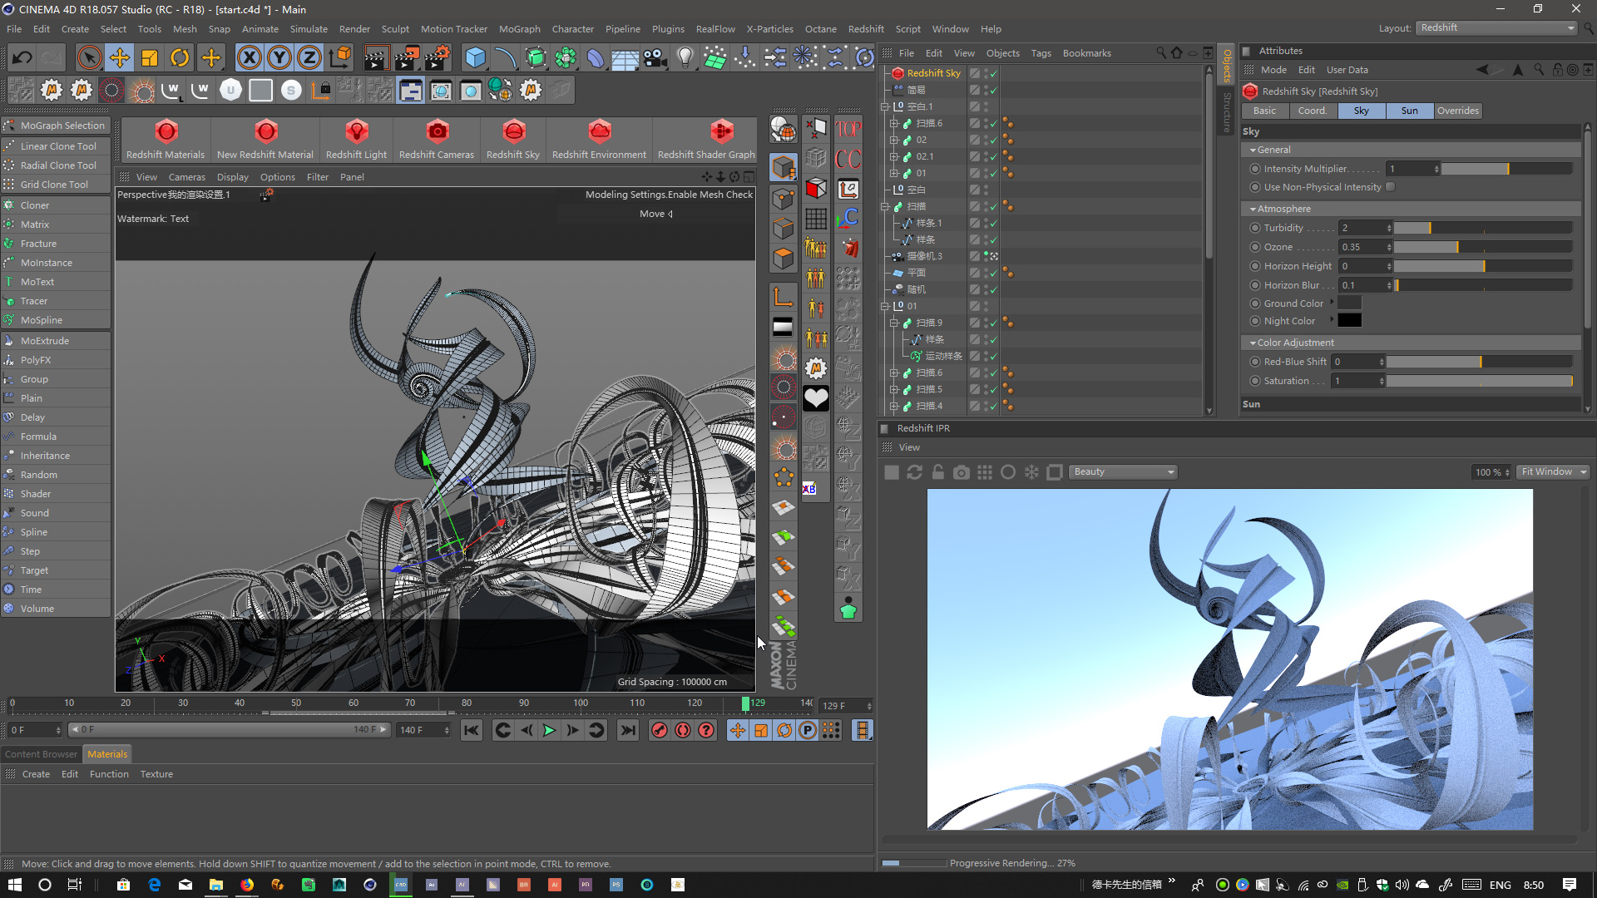
Task: Click the record active objects keyframe button
Action: tap(660, 730)
